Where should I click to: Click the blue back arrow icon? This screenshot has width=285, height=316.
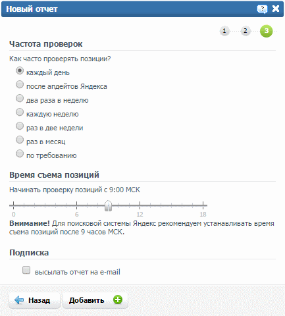coord(19,300)
